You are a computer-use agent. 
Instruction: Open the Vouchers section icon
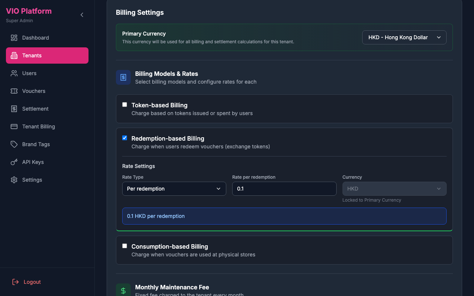point(14,91)
